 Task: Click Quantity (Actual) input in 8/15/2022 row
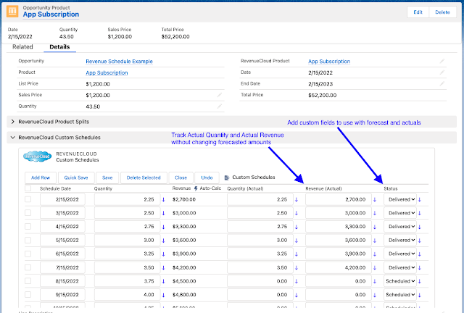pyautogui.click(x=260, y=281)
